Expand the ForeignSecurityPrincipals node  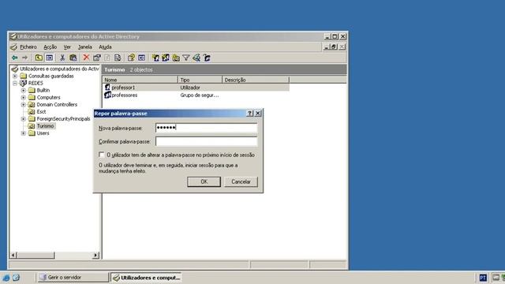tap(23, 119)
